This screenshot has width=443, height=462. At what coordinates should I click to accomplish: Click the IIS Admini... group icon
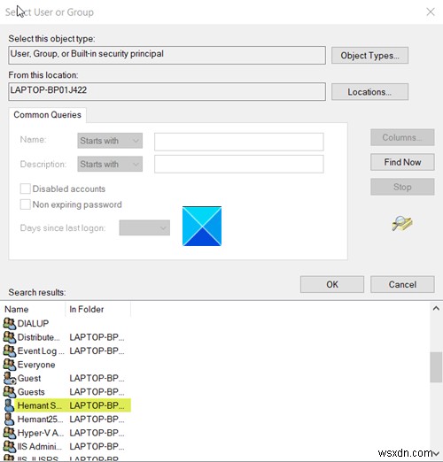(x=10, y=446)
